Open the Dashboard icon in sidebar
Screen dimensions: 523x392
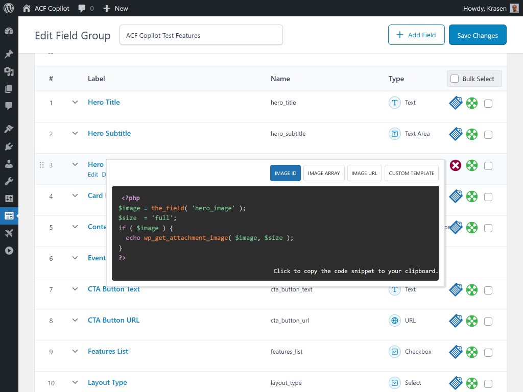tap(9, 32)
